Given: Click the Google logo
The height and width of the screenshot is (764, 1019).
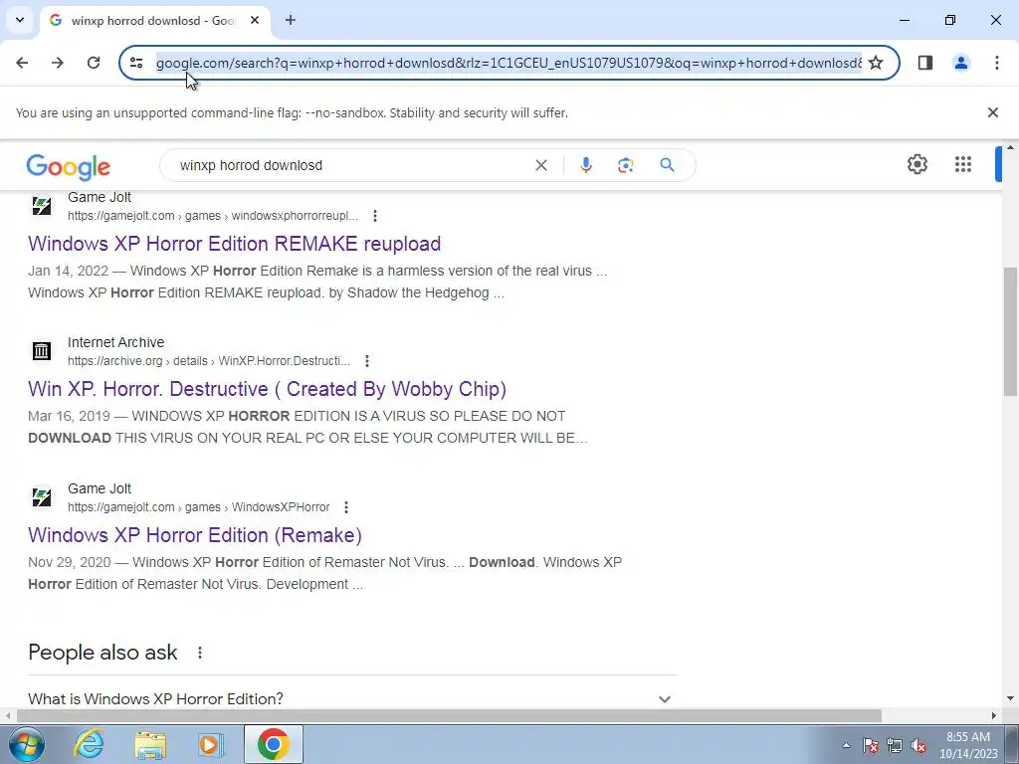Looking at the screenshot, I should click(69, 166).
